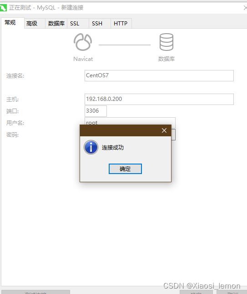Click the 连接名 label
This screenshot has width=247, height=294.
15,76
